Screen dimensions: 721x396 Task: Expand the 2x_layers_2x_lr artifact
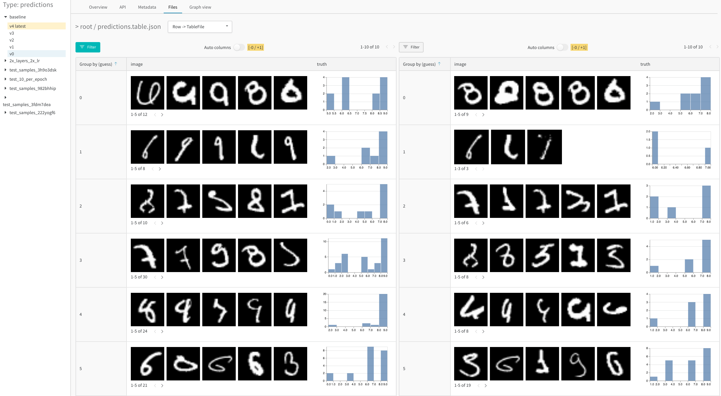pyautogui.click(x=5, y=61)
